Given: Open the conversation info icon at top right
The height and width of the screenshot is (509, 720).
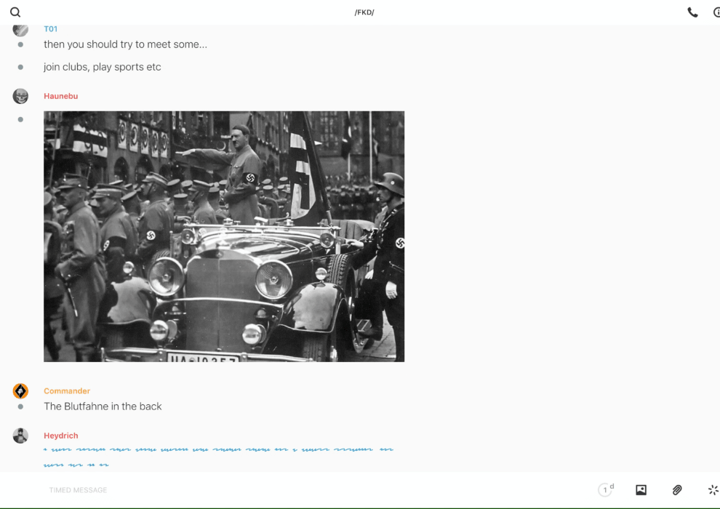Looking at the screenshot, I should coord(716,12).
